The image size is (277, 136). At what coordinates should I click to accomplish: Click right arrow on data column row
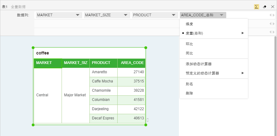point(273,15)
